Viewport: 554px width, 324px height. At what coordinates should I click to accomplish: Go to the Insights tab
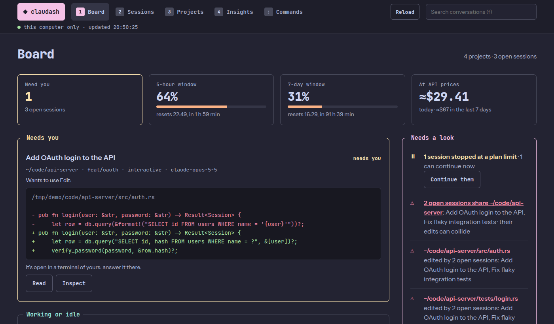234,12
